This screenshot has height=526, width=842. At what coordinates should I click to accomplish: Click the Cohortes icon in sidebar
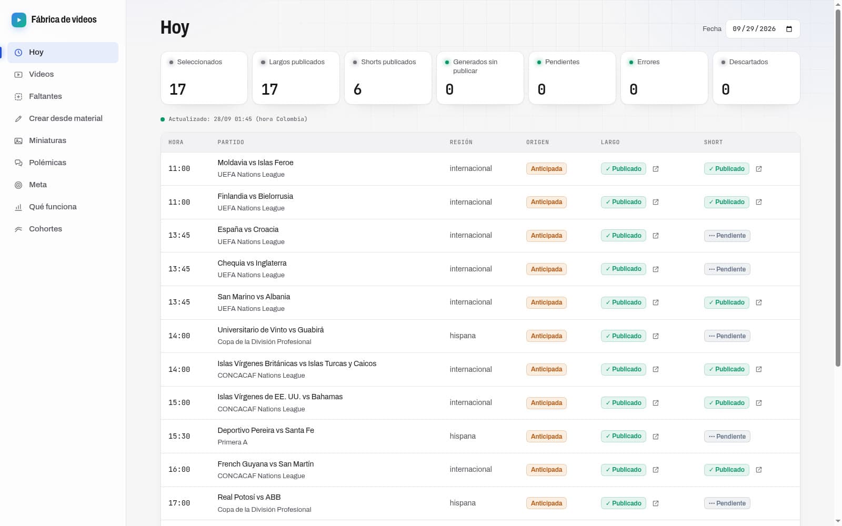[18, 229]
